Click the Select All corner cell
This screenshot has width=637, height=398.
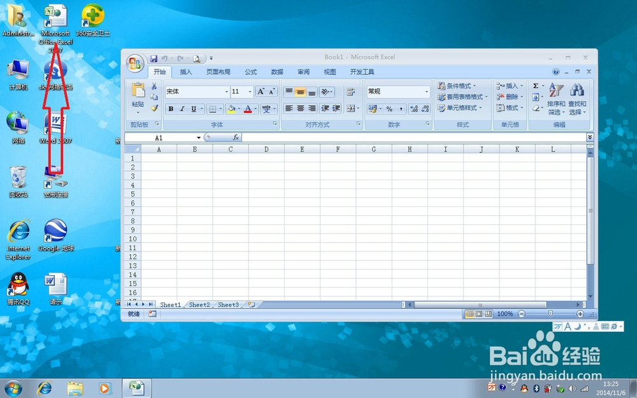(x=132, y=149)
